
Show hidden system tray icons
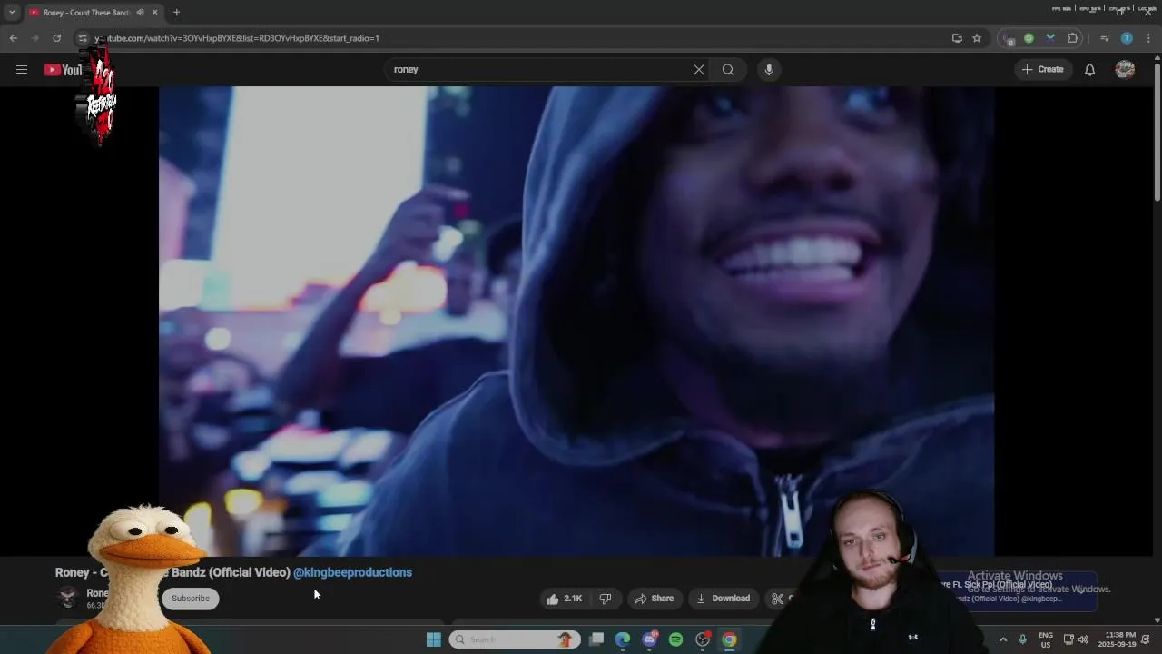click(1003, 639)
